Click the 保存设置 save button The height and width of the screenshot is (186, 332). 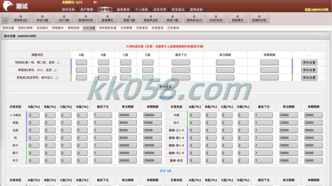click(165, 87)
